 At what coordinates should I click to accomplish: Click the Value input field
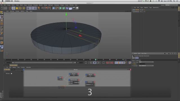[142, 64]
